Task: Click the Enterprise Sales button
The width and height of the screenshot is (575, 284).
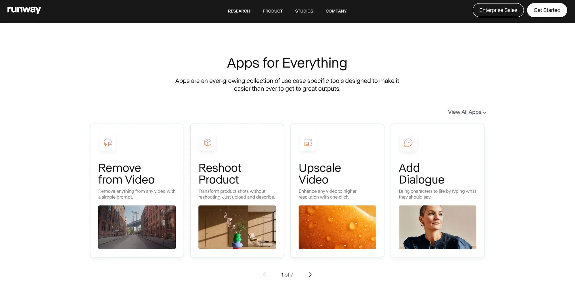Action: pyautogui.click(x=498, y=10)
